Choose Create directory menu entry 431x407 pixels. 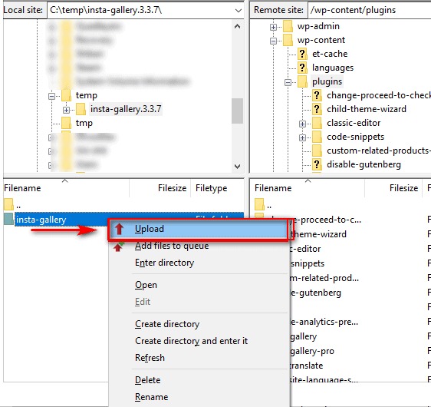click(x=199, y=324)
